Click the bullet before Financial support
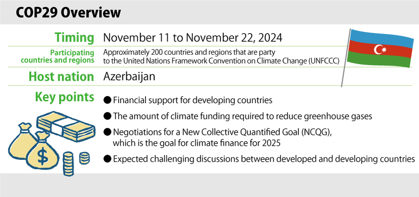Screen dimensions: 419x197 [107, 100]
